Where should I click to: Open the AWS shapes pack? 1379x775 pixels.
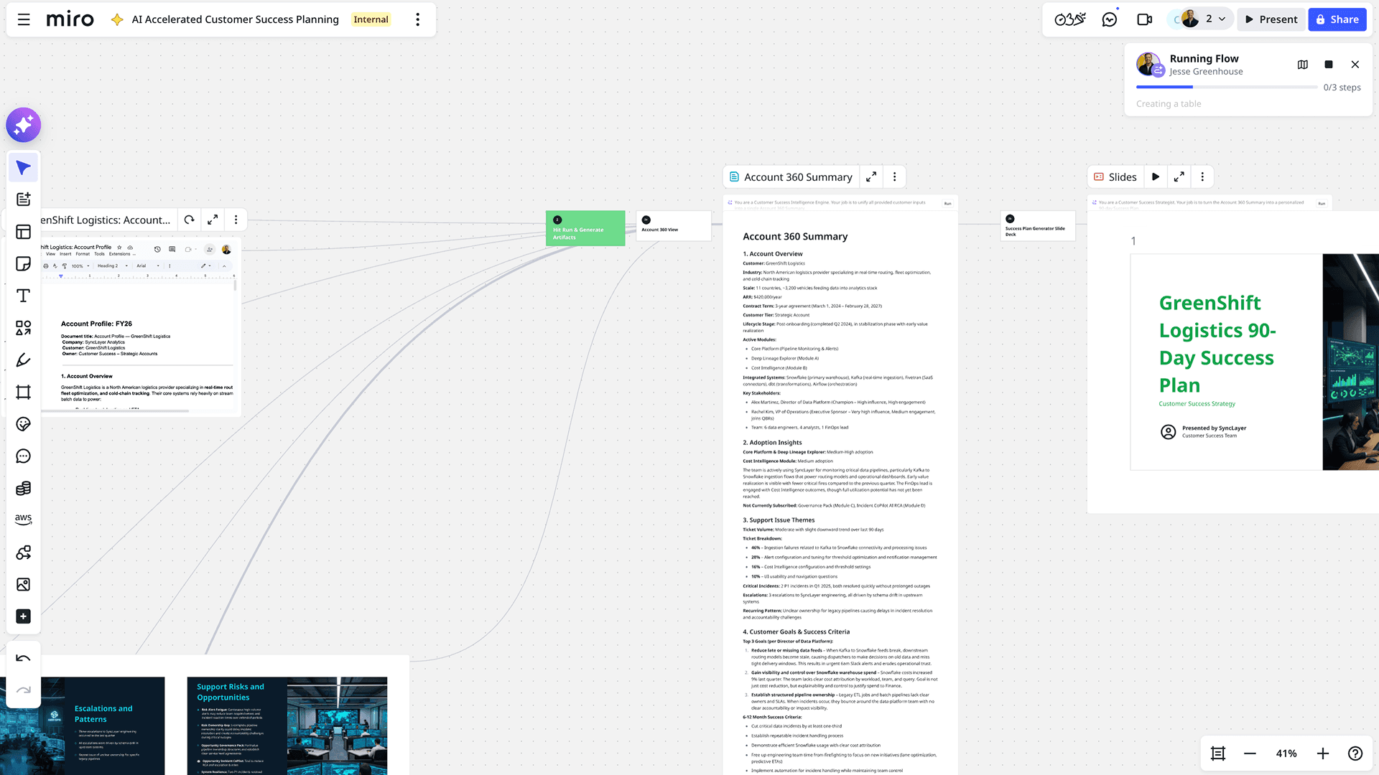pyautogui.click(x=23, y=519)
